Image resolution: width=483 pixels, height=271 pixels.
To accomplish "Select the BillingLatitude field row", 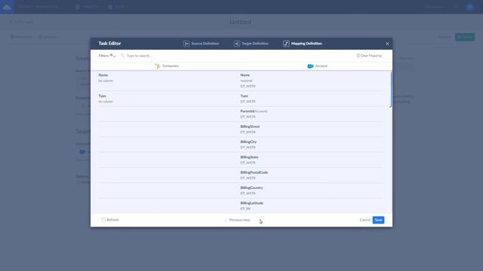I will click(x=311, y=206).
